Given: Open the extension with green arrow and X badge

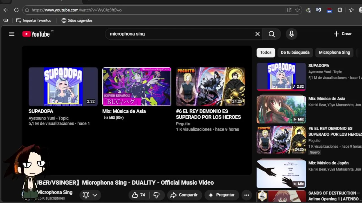Looking at the screenshot, I should 308,10.
